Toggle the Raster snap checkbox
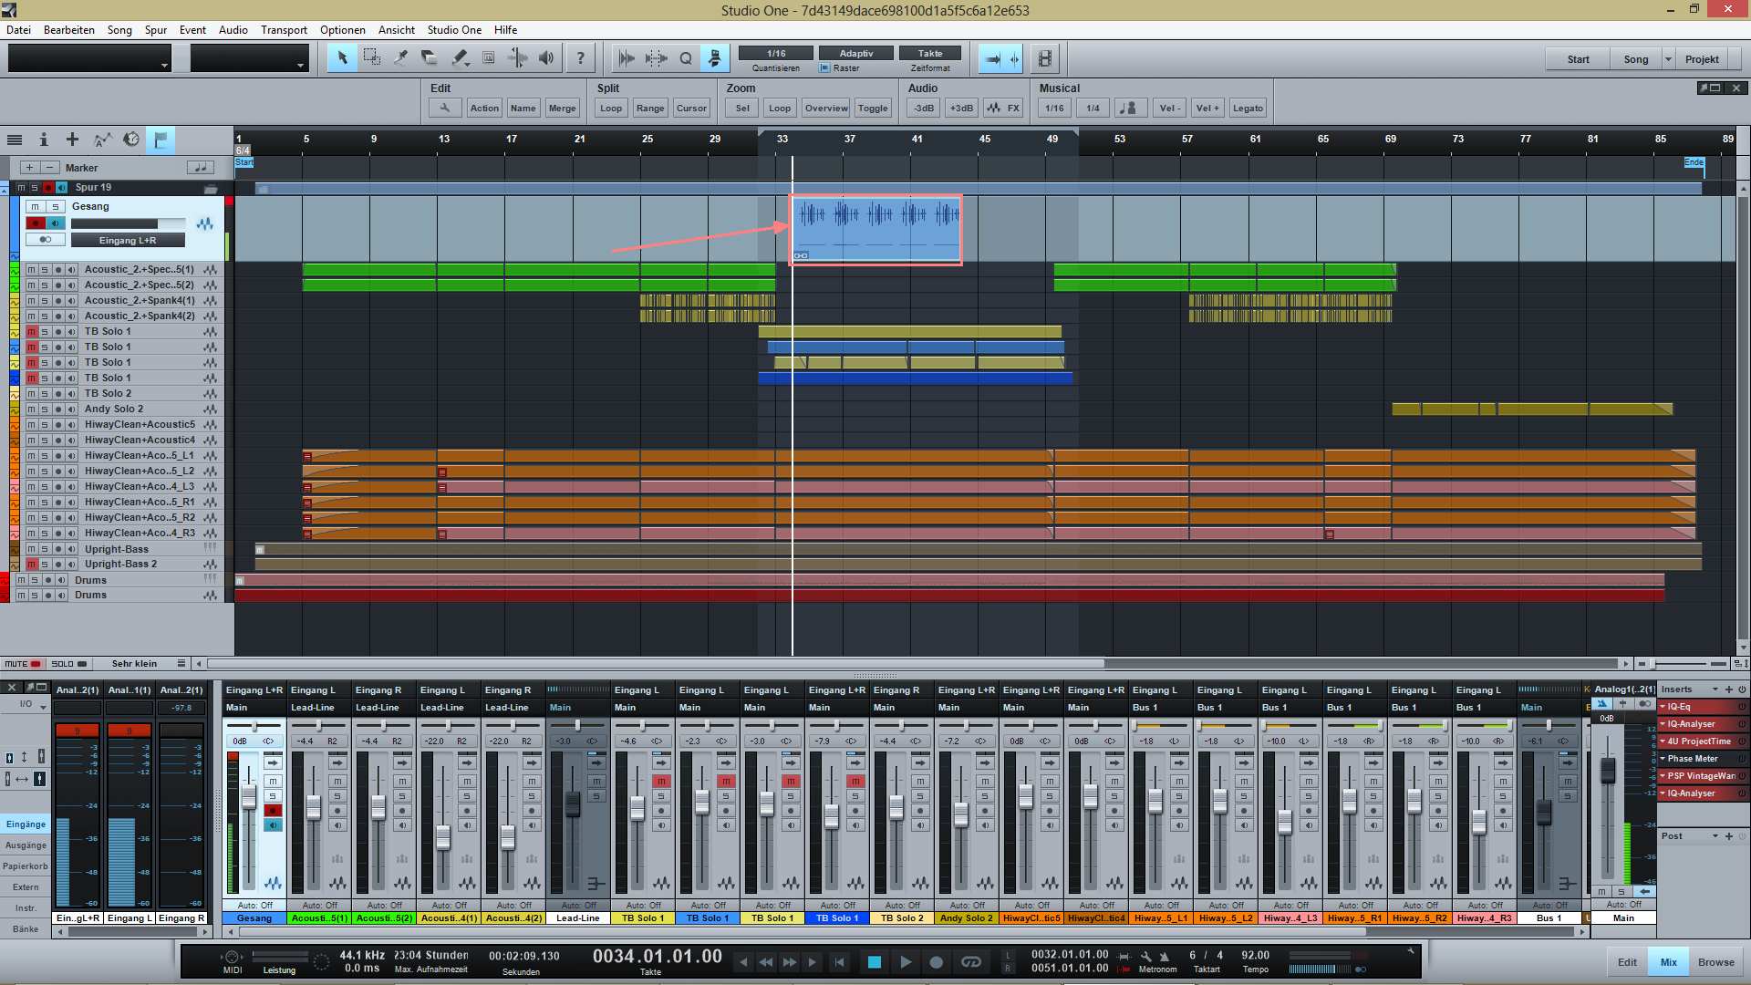Viewport: 1751px width, 985px height. click(824, 68)
